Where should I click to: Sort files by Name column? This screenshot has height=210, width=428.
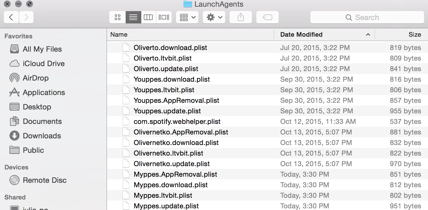point(119,34)
